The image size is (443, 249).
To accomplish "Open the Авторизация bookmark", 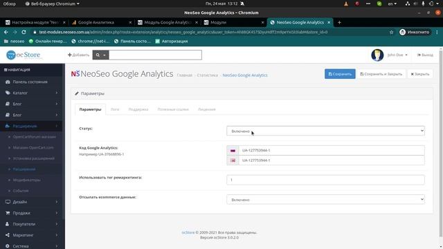I will pyautogui.click(x=172, y=41).
